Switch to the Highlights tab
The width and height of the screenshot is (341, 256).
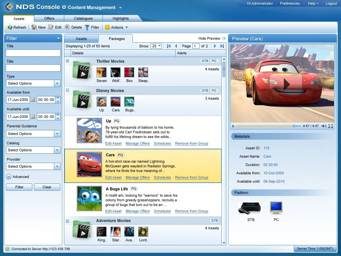click(121, 19)
